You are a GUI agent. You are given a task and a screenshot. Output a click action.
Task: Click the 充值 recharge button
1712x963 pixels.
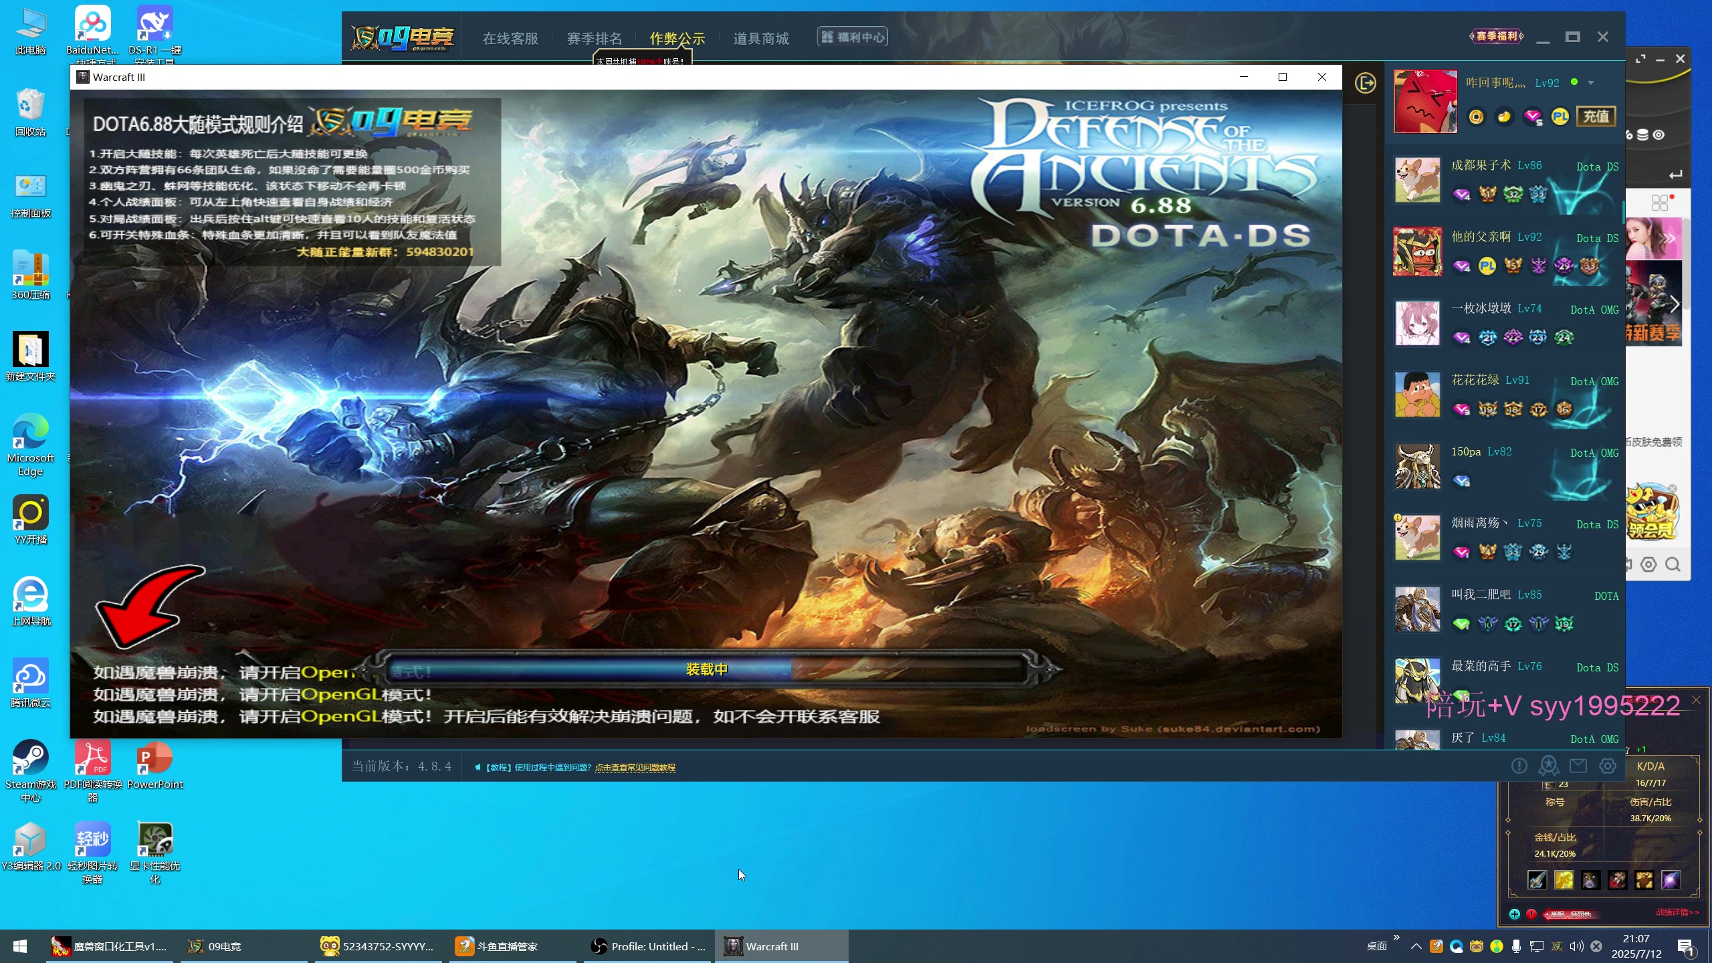[x=1596, y=116]
